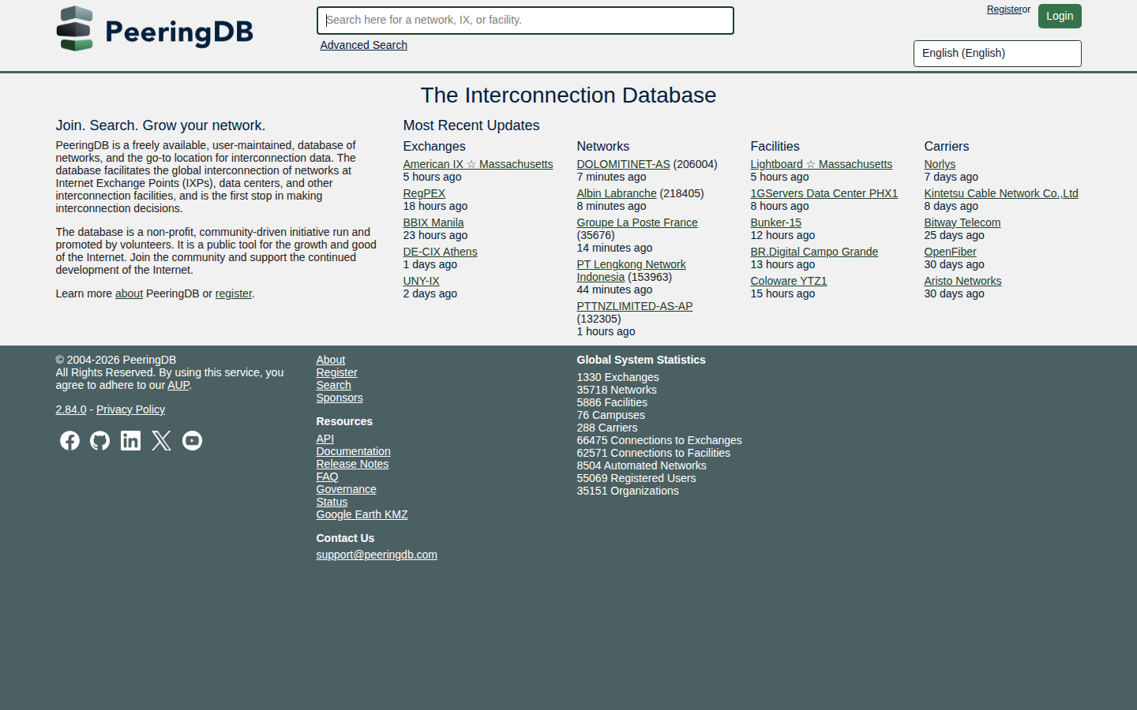Follow the 'register' link in the intro text
The image size is (1137, 710).
point(234,293)
